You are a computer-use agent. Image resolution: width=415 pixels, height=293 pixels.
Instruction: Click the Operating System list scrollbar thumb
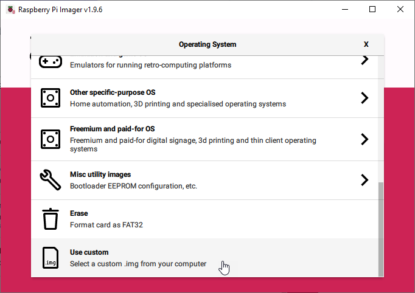[381, 229]
